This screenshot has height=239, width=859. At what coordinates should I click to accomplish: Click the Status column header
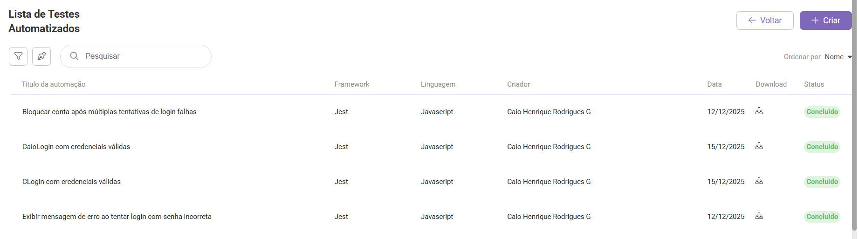point(814,84)
